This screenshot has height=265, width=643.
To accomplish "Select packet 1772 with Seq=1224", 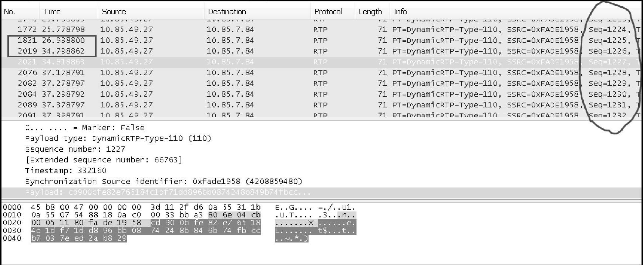I will pos(321,30).
